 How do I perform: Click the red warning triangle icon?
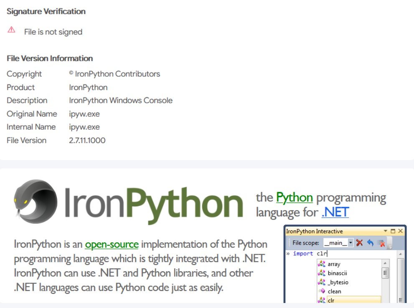pos(11,30)
